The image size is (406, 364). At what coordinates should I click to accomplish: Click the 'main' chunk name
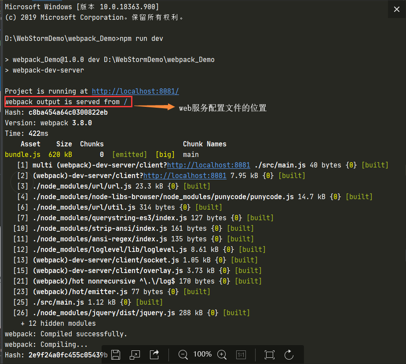191,155
